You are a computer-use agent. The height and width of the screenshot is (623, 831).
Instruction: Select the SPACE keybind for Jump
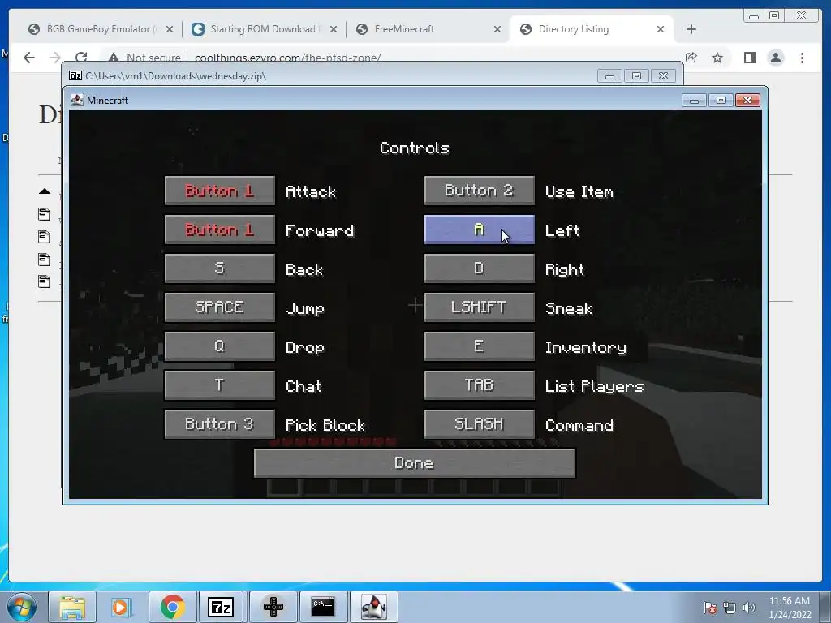point(219,307)
